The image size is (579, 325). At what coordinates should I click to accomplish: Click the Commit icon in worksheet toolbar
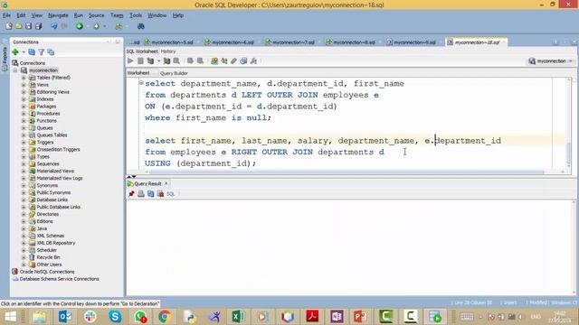click(190, 60)
